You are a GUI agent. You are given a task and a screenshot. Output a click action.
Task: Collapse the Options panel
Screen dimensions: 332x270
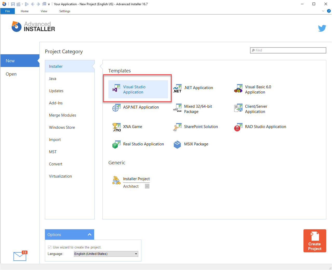pyautogui.click(x=89, y=234)
